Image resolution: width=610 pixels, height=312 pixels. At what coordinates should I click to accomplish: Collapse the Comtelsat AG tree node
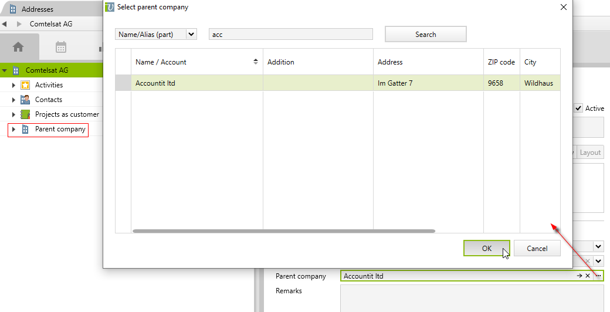click(5, 70)
